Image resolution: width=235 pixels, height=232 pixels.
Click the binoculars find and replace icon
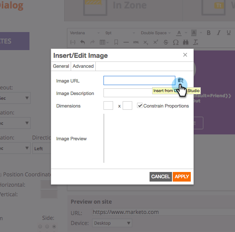pyautogui.click(x=186, y=42)
